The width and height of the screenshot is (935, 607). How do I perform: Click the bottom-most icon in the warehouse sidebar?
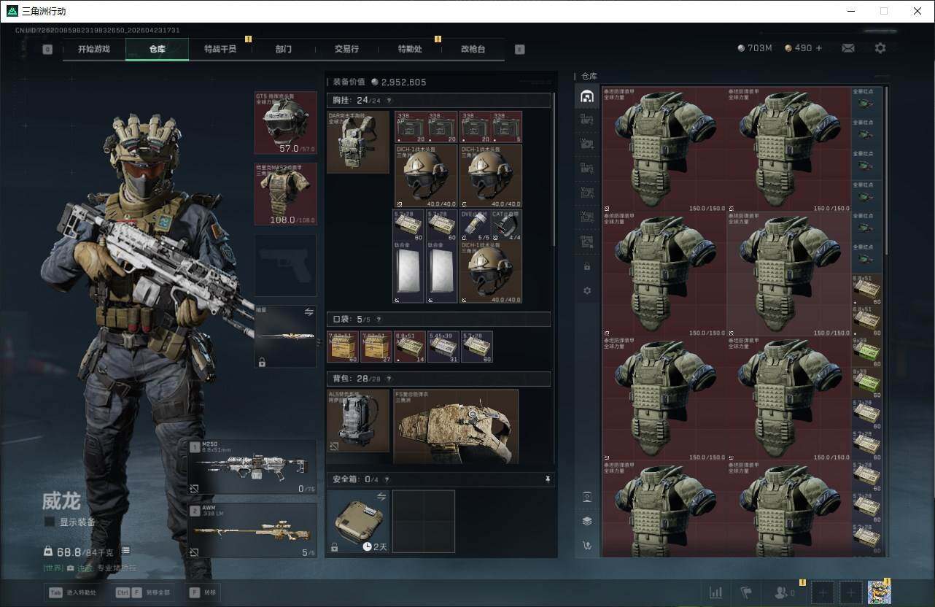pos(587,545)
